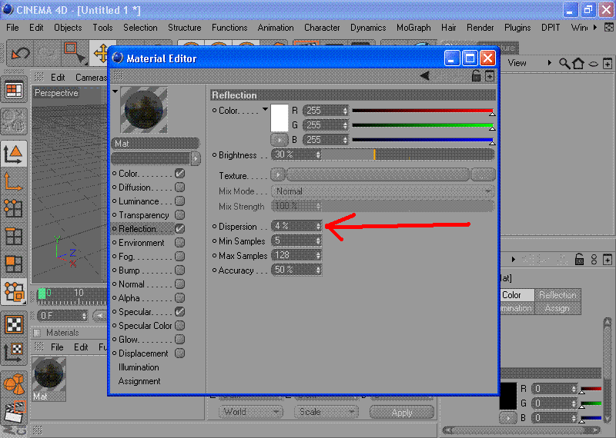Click the Brightness slider bar
The width and height of the screenshot is (616, 438).
pyautogui.click(x=407, y=155)
